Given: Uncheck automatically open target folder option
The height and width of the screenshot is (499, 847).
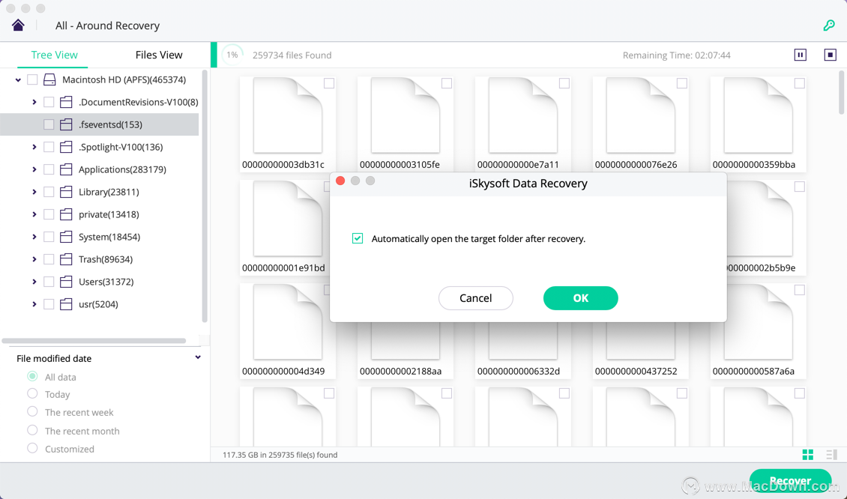Looking at the screenshot, I should [358, 239].
